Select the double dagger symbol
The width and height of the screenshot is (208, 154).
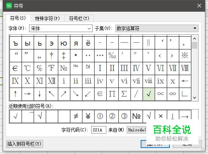point(64,55)
